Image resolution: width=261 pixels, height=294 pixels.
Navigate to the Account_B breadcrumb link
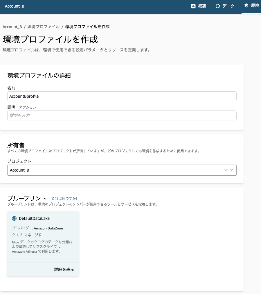pyautogui.click(x=12, y=26)
